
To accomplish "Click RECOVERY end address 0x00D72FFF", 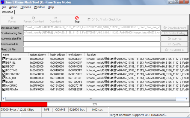I will point(75,74).
